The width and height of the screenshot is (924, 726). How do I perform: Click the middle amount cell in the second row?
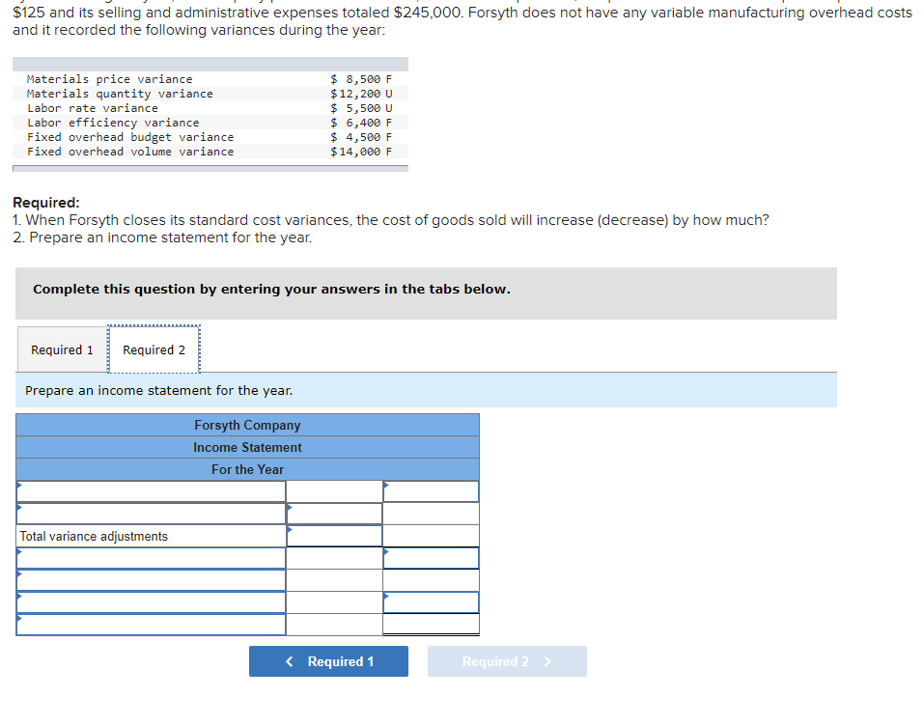(333, 513)
